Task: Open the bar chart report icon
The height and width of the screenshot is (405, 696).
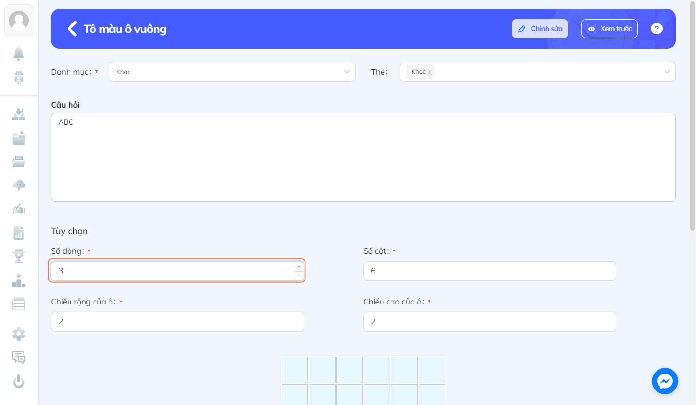Action: pos(19,233)
